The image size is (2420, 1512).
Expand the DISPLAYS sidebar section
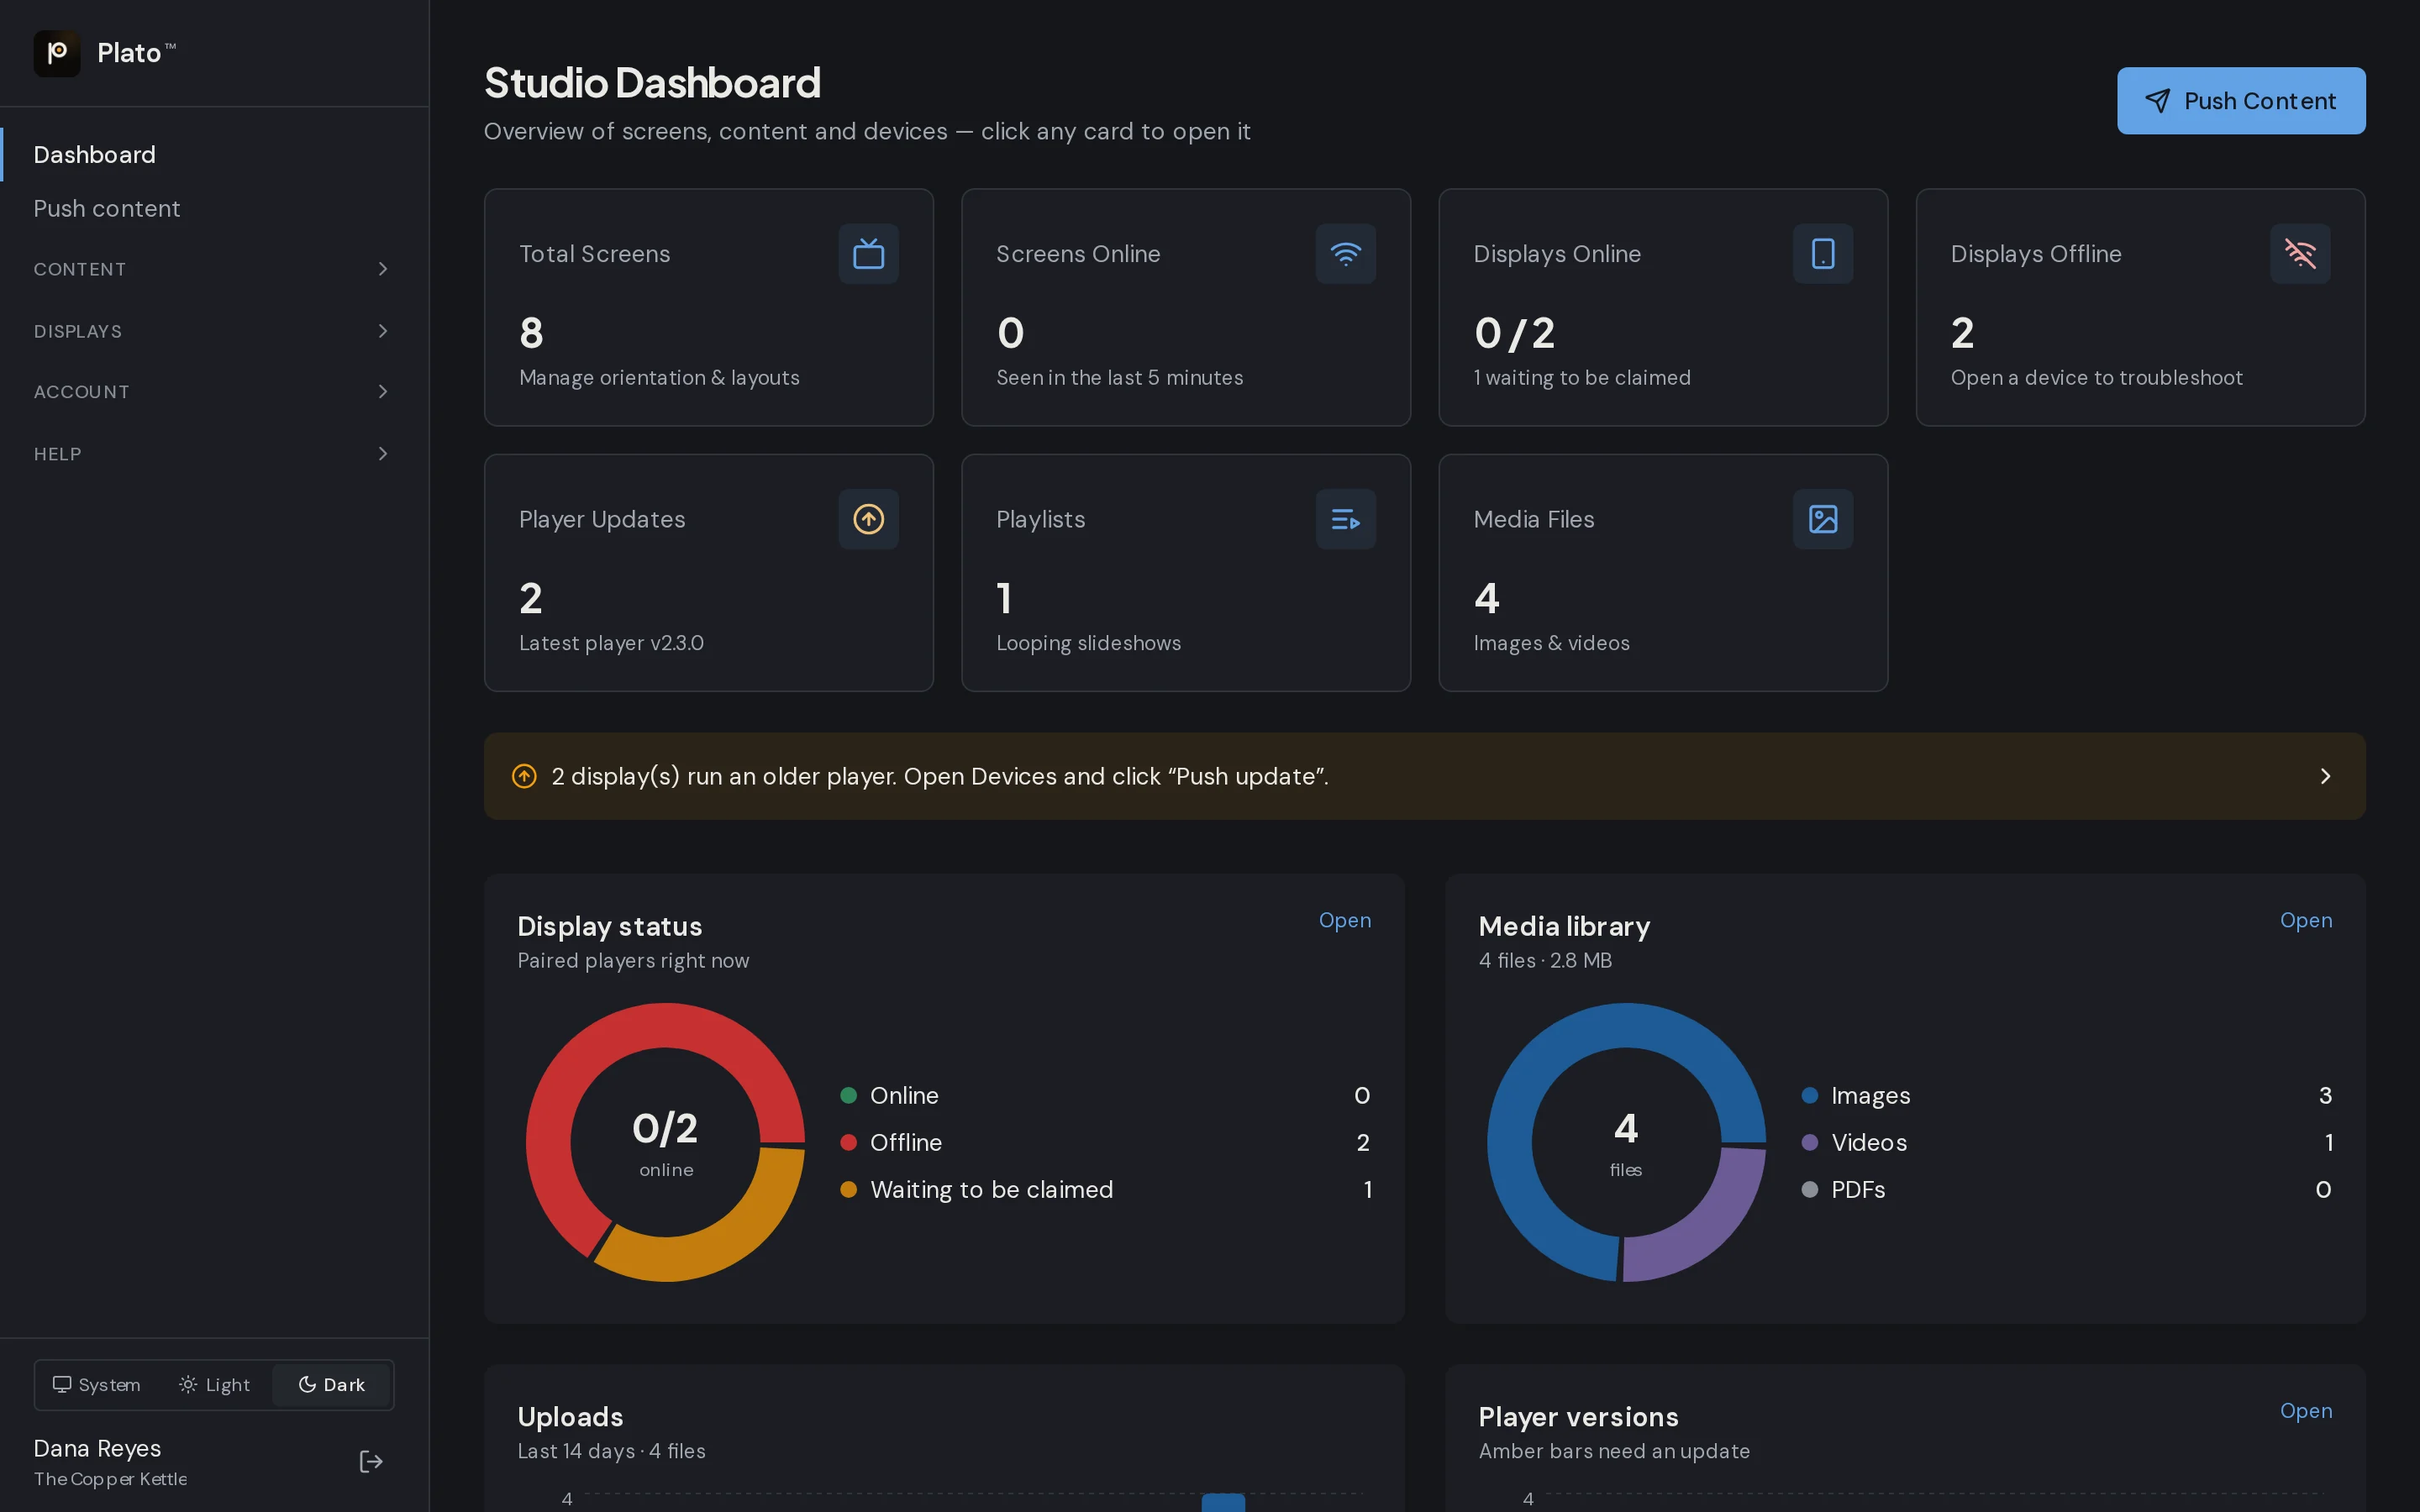(x=214, y=331)
